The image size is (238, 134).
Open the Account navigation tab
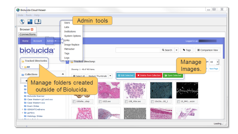[38, 41]
